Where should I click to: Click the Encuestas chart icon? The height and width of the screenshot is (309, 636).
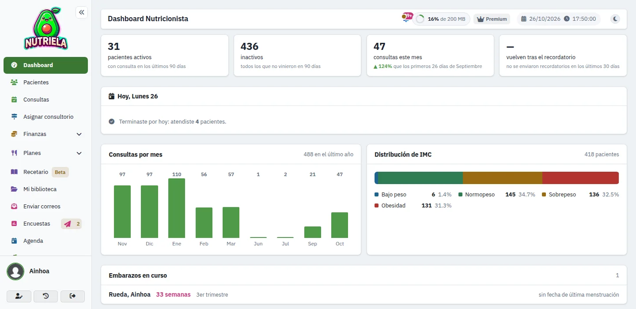pos(14,224)
